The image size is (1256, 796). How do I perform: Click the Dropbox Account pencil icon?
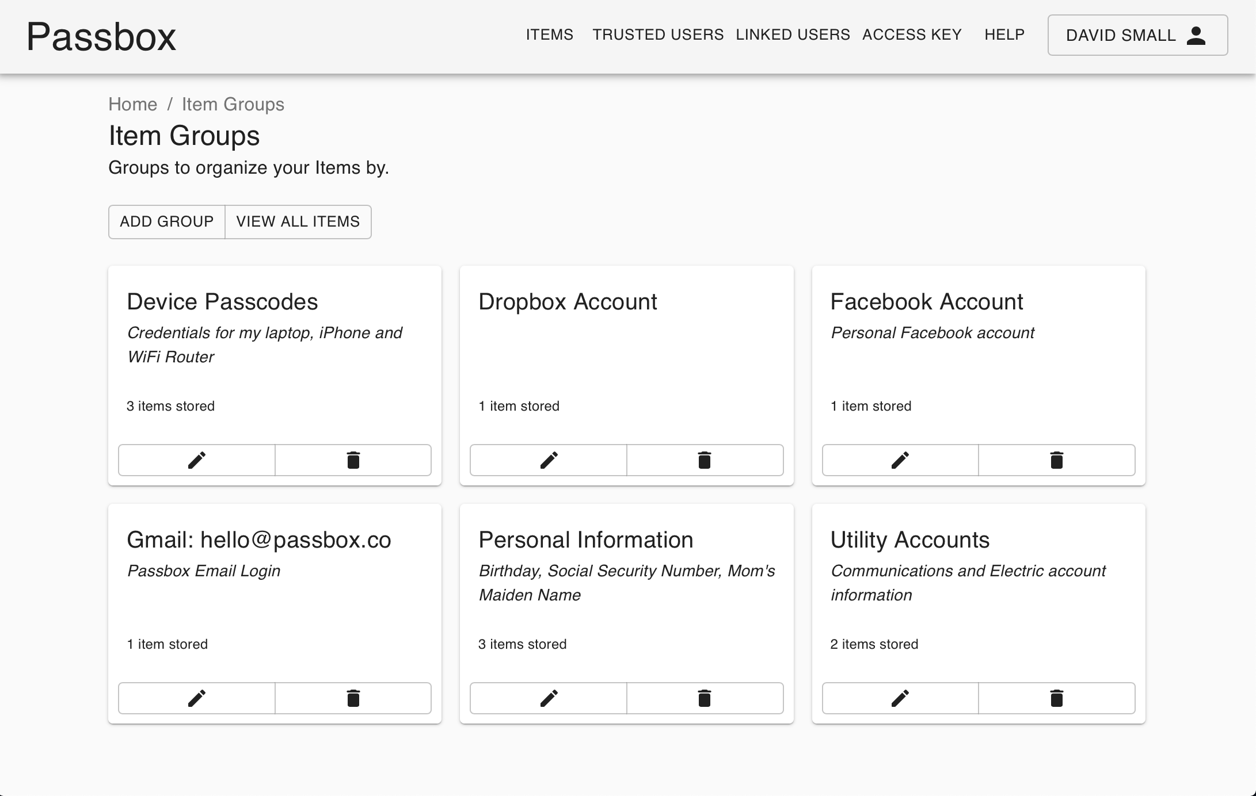point(549,460)
